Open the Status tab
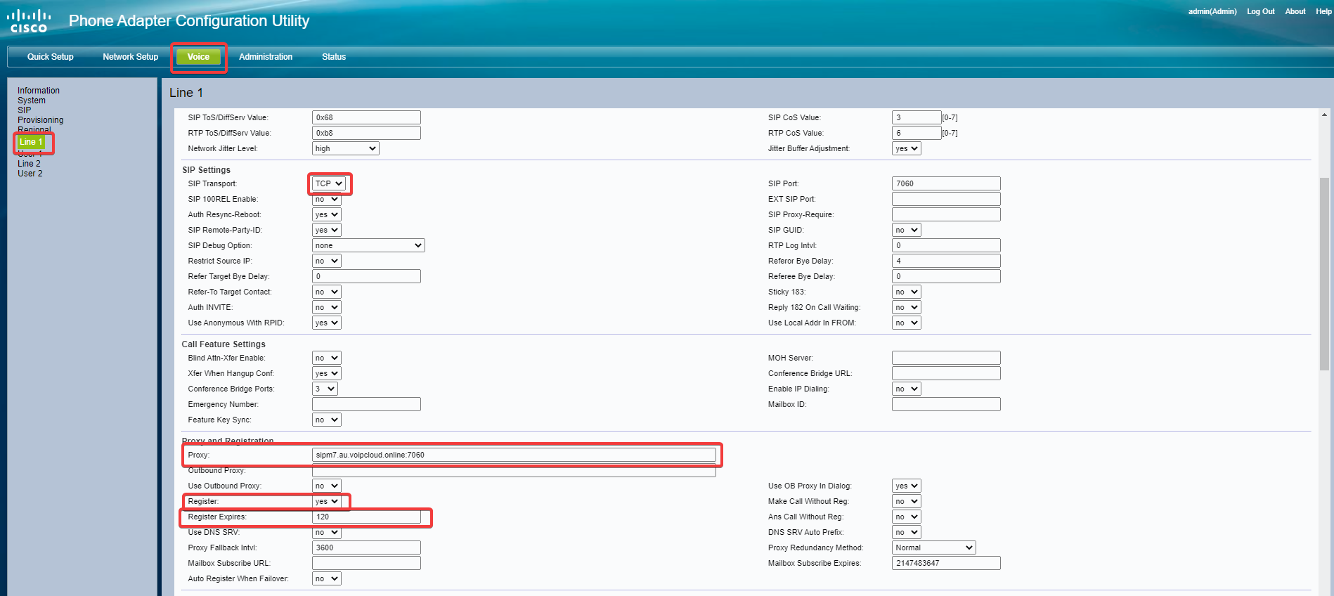Screen dimensions: 1334x596 coord(334,57)
